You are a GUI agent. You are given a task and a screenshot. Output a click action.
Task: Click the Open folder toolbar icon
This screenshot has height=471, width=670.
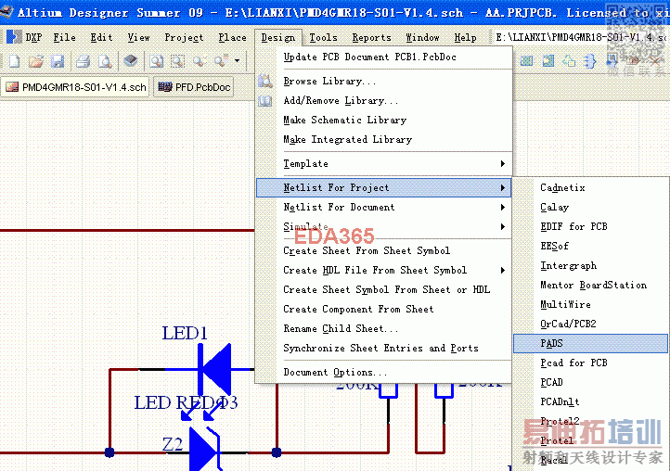tap(36, 61)
